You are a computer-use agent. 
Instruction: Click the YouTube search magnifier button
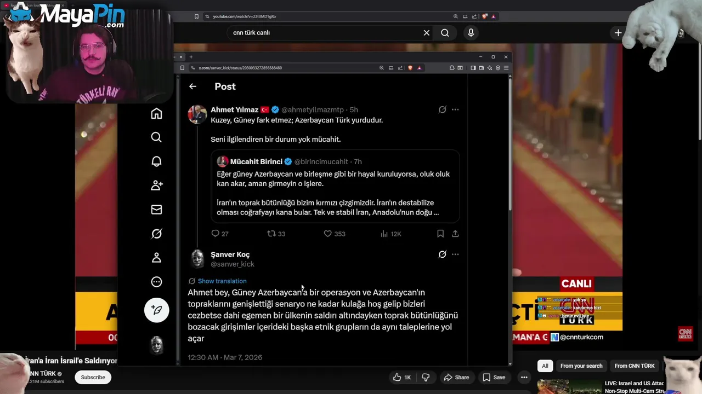(x=445, y=33)
